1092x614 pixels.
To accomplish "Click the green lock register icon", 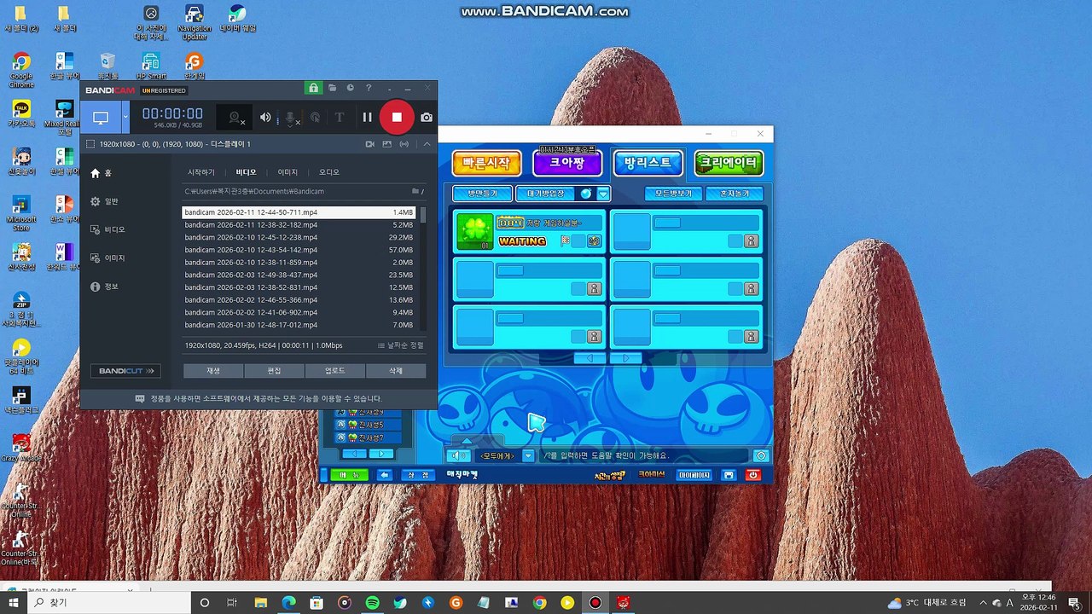I will point(313,88).
